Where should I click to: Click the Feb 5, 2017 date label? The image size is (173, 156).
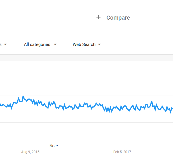122,152
